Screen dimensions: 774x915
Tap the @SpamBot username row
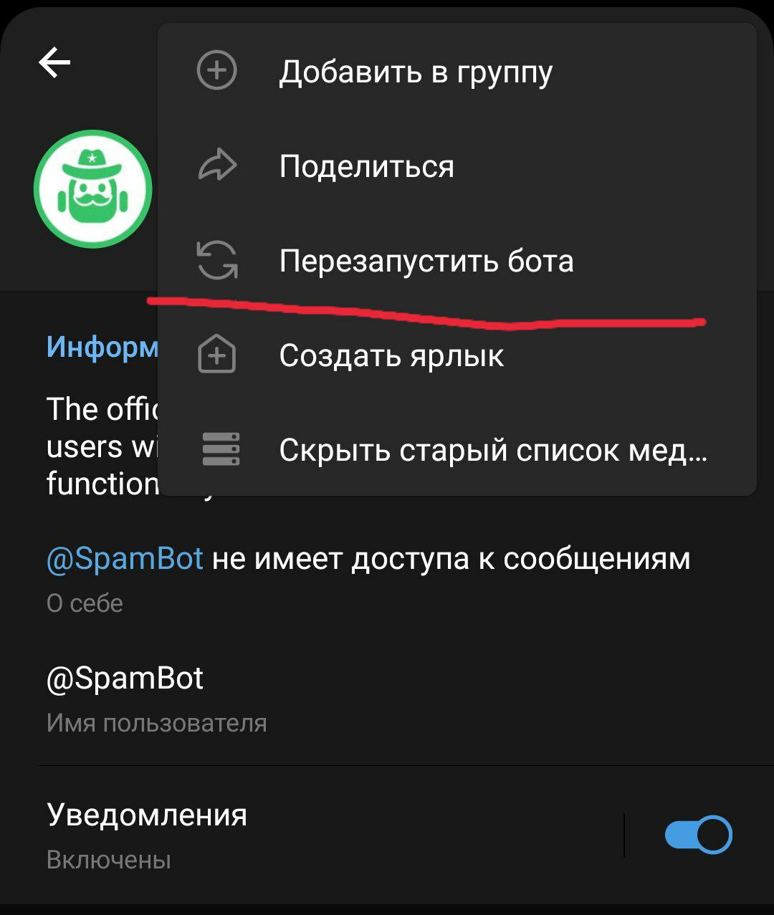click(x=387, y=698)
